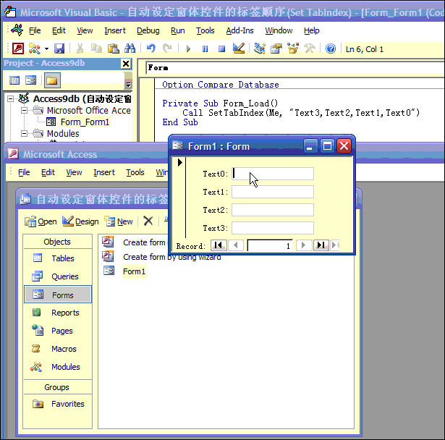Click Design button in database window
Image resolution: width=445 pixels, height=440 pixels.
pyautogui.click(x=80, y=221)
